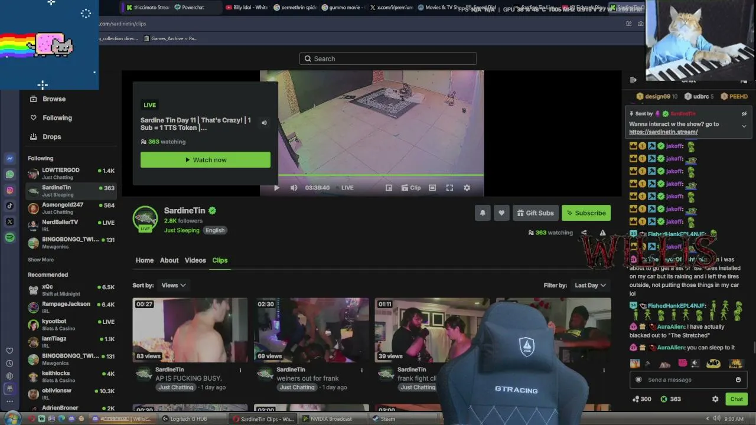Viewport: 756px width, 425px height.
Task: Expand Show More in Following list
Action: pos(41,260)
